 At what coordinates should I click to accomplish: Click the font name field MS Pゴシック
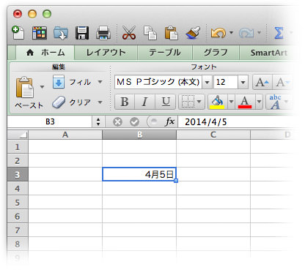click(158, 82)
